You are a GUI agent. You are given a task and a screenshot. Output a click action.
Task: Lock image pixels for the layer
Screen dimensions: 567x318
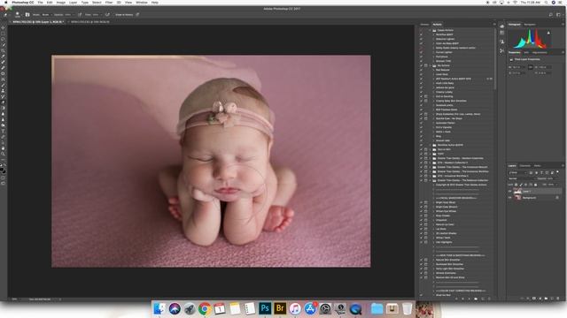click(x=521, y=185)
